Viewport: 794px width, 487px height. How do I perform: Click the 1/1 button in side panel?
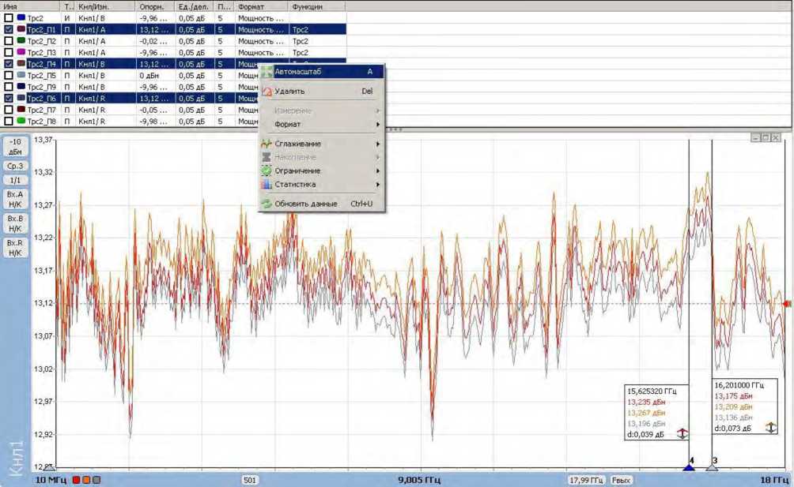pyautogui.click(x=15, y=180)
